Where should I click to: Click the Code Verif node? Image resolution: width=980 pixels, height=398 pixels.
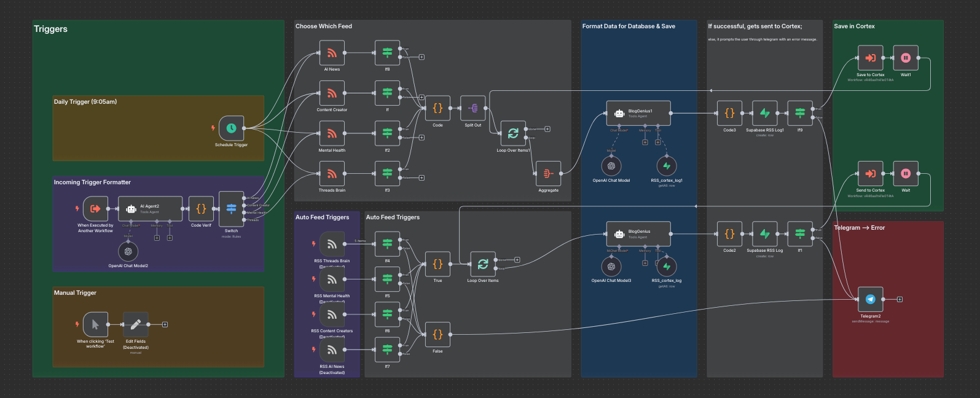coord(201,209)
